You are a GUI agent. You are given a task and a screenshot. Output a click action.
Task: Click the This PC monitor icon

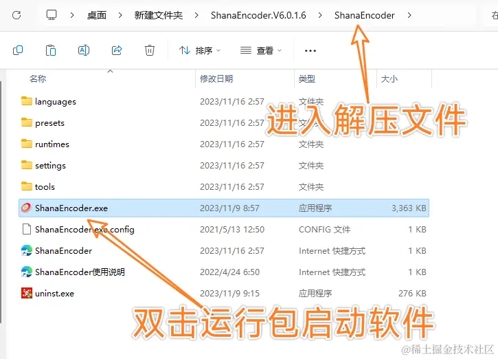pos(51,15)
